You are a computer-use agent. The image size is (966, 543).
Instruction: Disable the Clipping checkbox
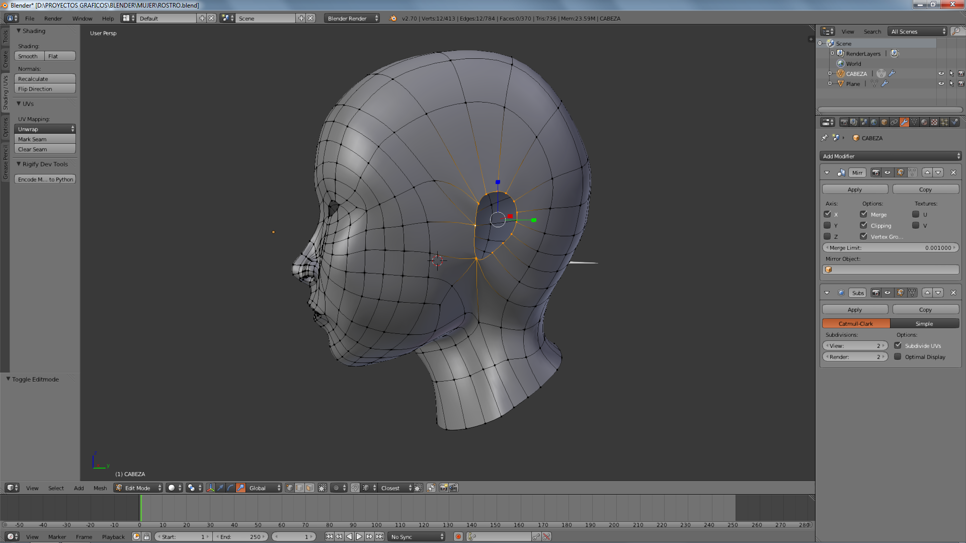tap(864, 225)
